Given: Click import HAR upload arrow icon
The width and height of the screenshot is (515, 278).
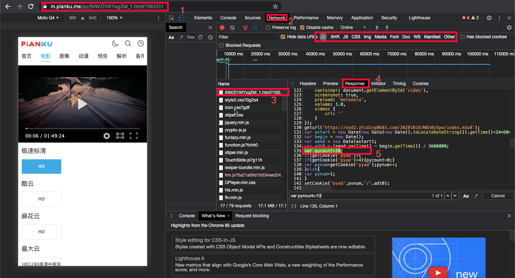Looking at the screenshot, I should point(377,28).
